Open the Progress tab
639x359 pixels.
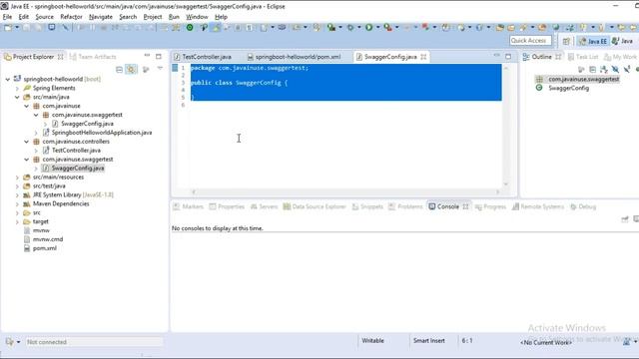(490, 206)
